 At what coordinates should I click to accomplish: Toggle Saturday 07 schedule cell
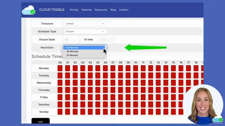(113, 104)
